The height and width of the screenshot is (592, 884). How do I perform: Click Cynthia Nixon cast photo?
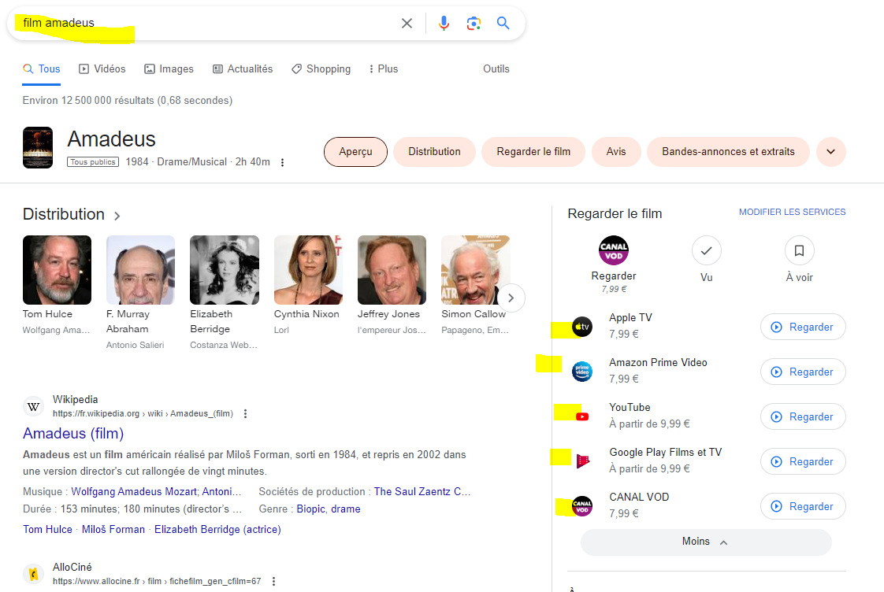(x=308, y=270)
